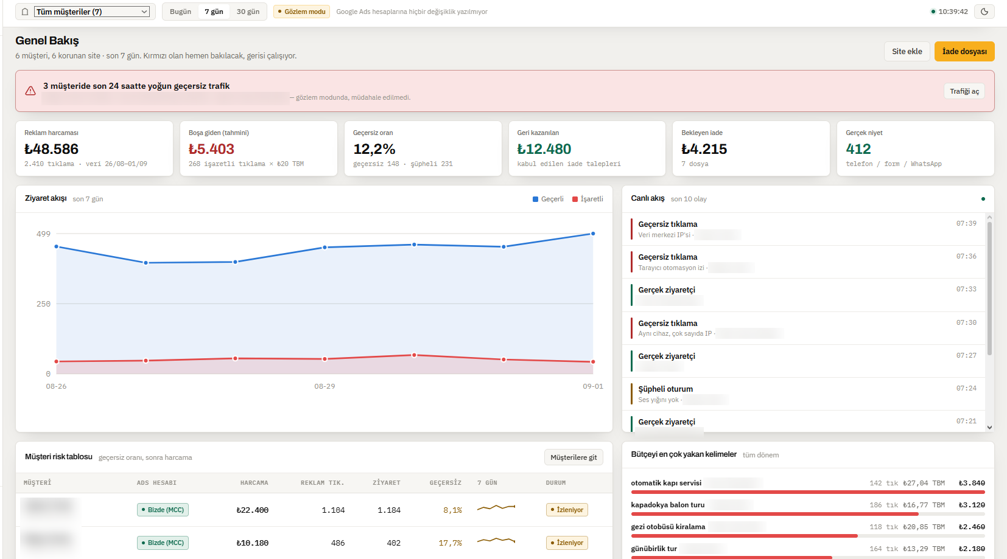Toggle Geçerli legend blue swatch
The width and height of the screenshot is (1007, 559).
coord(535,199)
